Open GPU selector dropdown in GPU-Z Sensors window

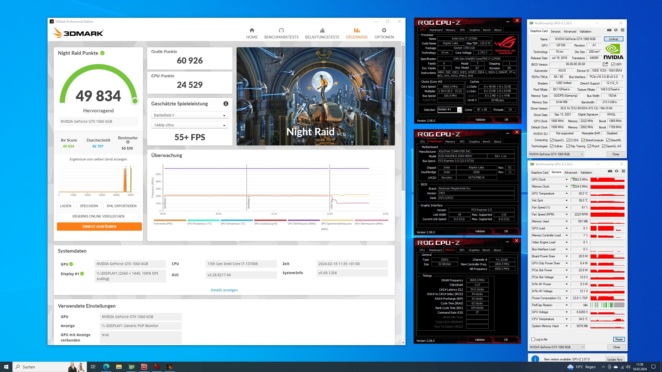coord(557,347)
